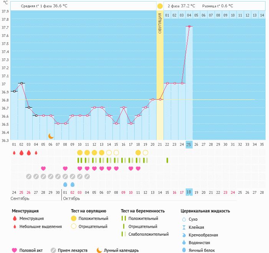Image resolution: width=269 pixels, height=253 pixels.
Task: Click the heart icon on cycle day 08
Action: [65, 168]
